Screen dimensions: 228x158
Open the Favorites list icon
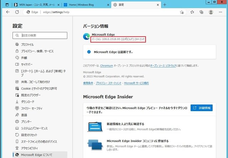pos(192,12)
